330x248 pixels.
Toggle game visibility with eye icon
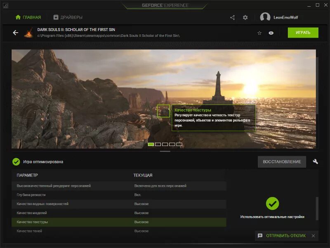(271, 33)
